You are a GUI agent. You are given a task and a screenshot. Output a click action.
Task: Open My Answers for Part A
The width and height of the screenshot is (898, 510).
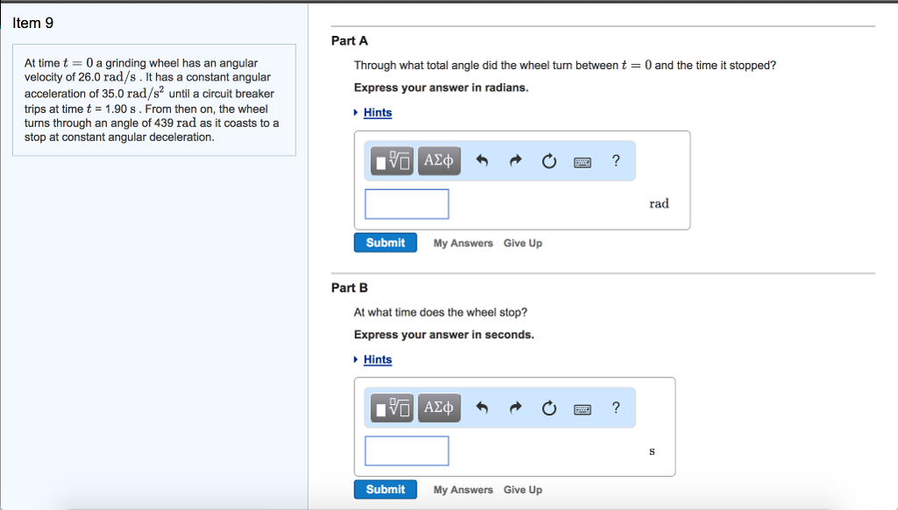click(x=462, y=243)
